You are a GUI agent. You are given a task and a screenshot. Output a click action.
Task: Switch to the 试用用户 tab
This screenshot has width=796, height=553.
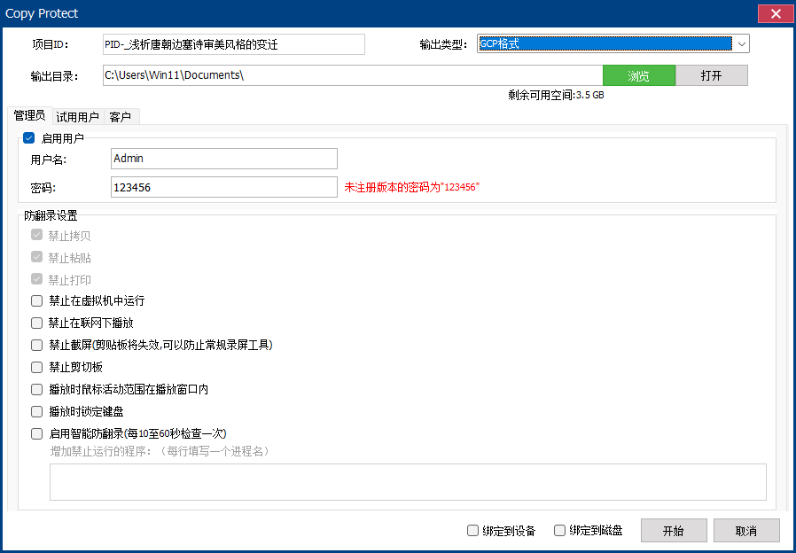[78, 117]
